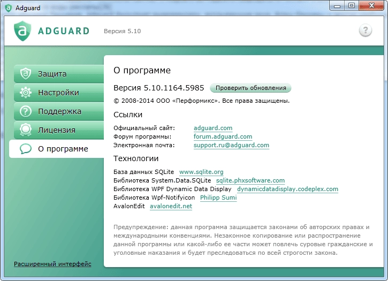Image resolution: width=388 pixels, height=281 pixels.
Task: Open help via question mark icon
Action: (x=366, y=31)
